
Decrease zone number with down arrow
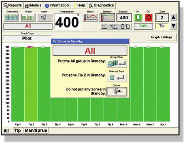tap(173, 26)
